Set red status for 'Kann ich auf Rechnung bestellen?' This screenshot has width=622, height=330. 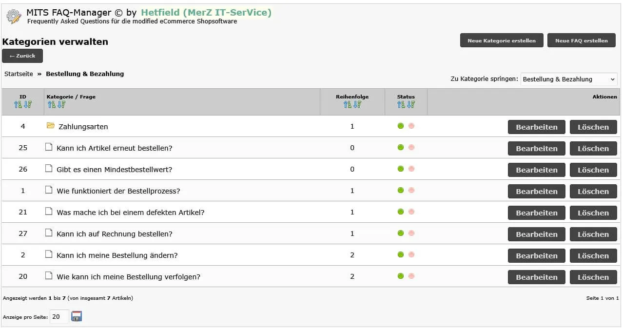coord(411,233)
